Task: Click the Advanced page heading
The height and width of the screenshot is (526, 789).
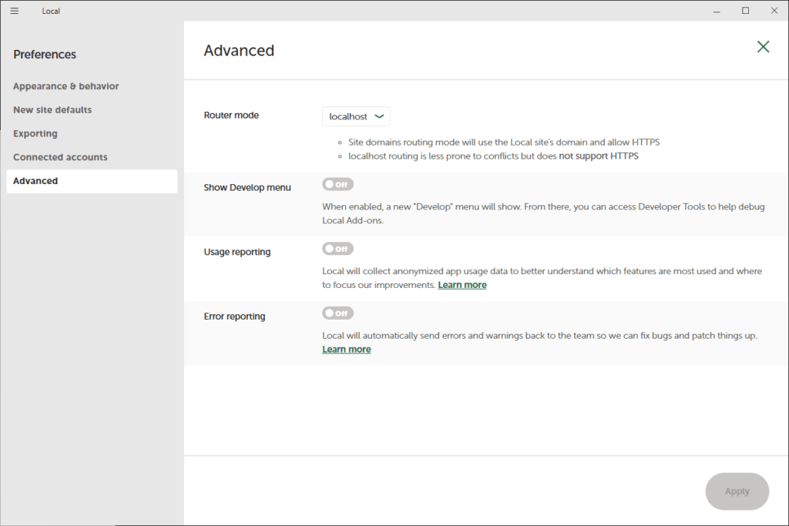Action: pos(239,51)
